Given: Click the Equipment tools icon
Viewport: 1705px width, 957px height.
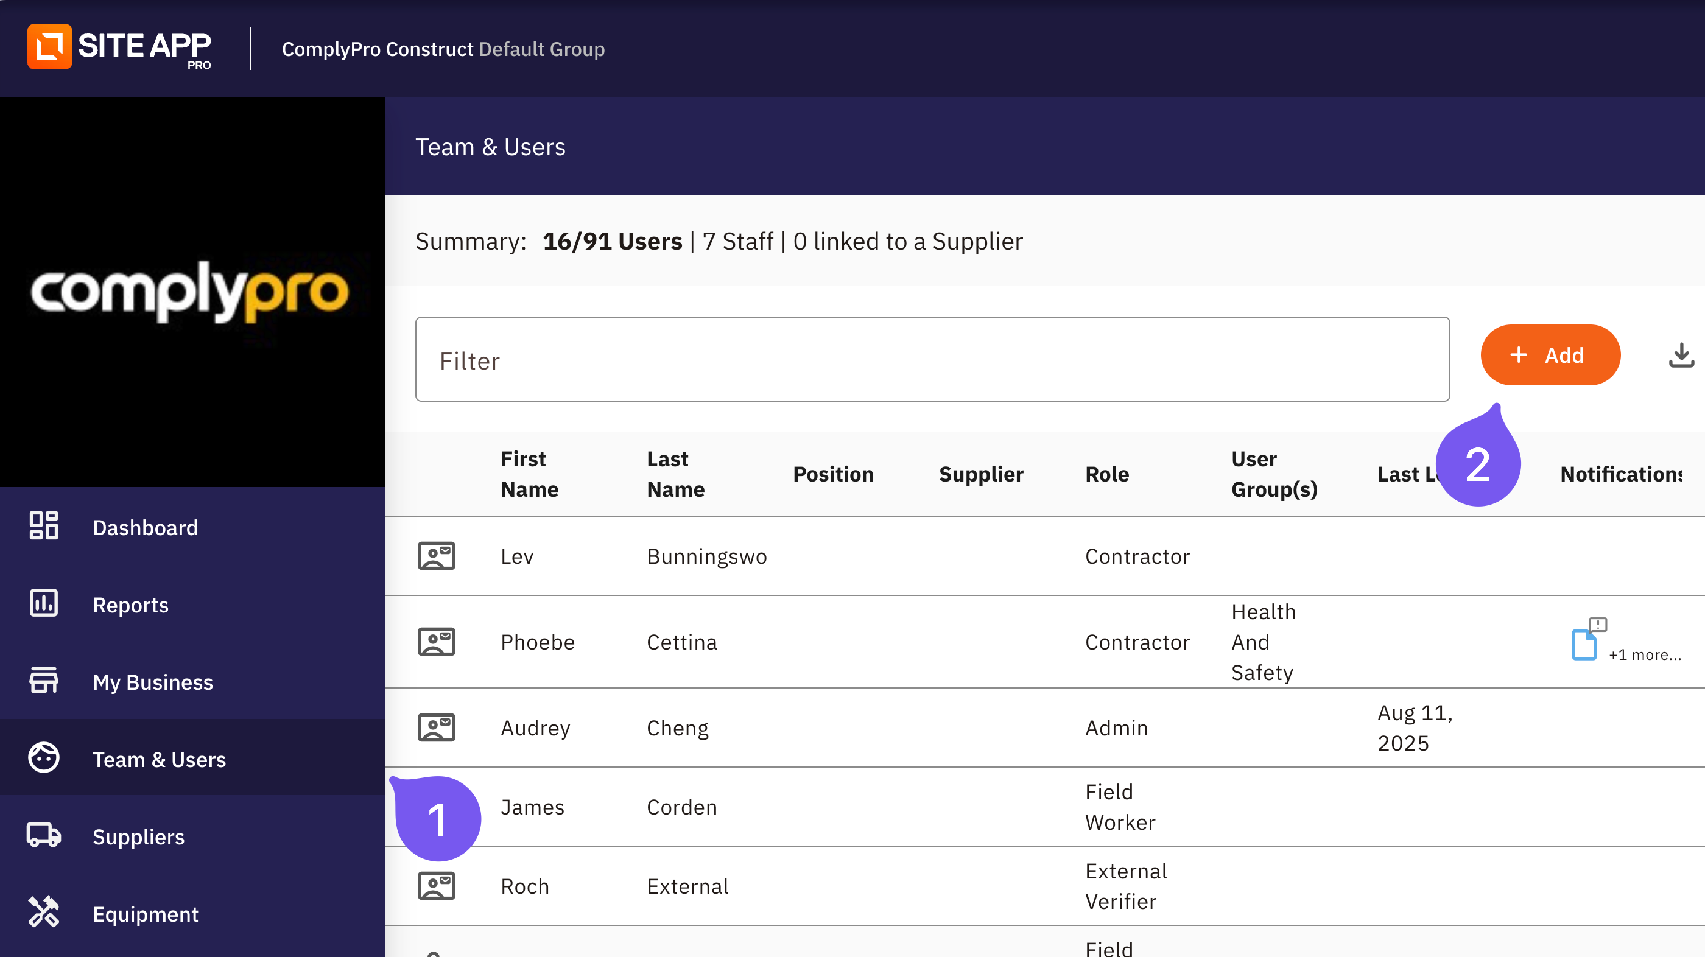Looking at the screenshot, I should point(44,913).
